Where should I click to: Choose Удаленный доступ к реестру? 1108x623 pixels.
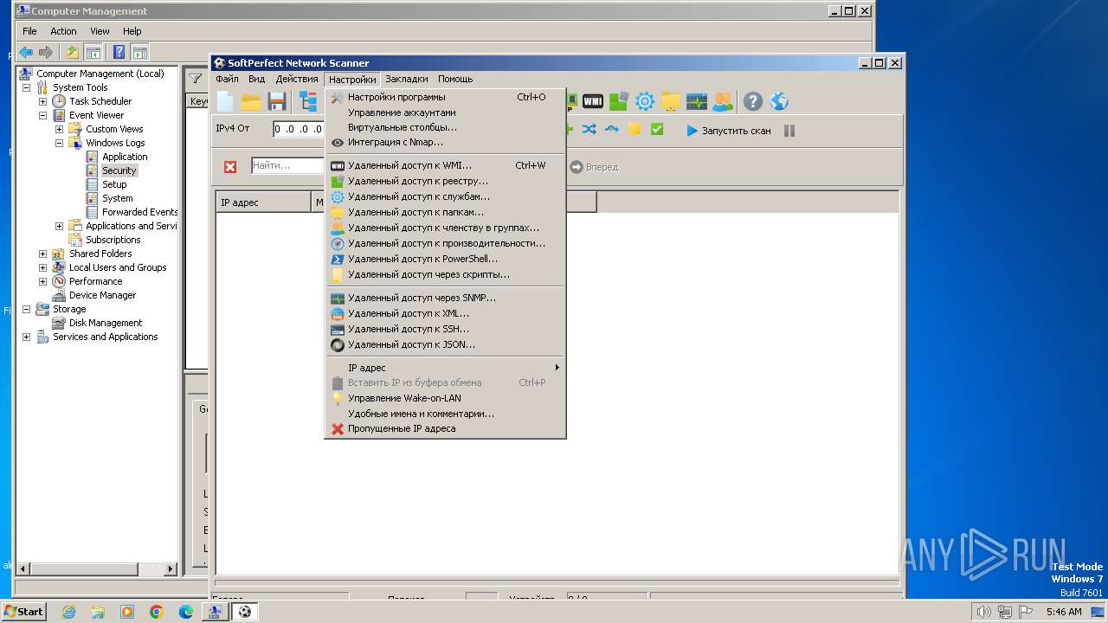(445, 181)
